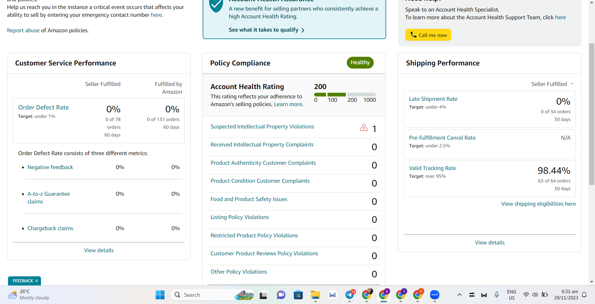Open the Microsoft Store from the taskbar

298,295
